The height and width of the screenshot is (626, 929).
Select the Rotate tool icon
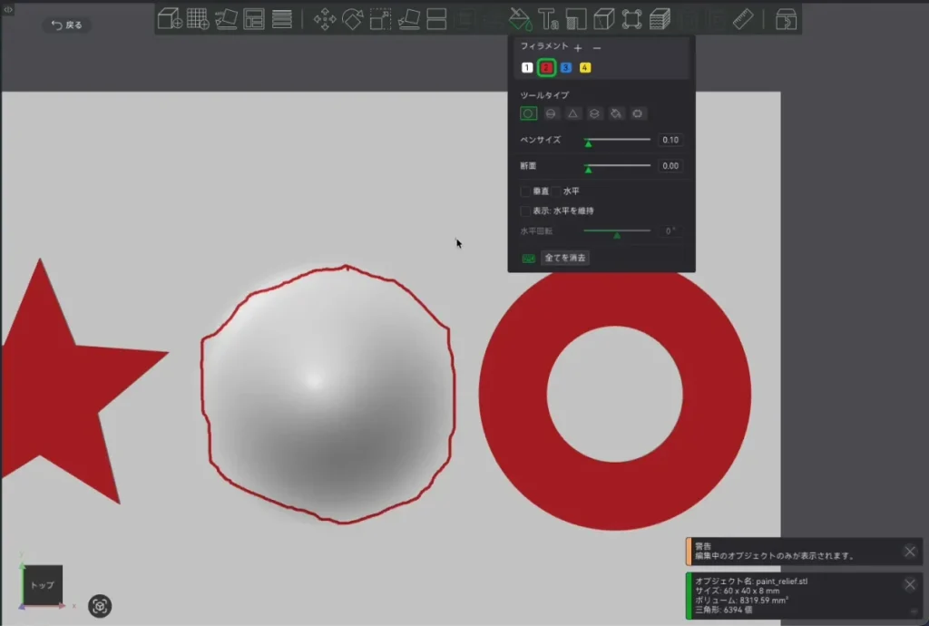tap(353, 20)
